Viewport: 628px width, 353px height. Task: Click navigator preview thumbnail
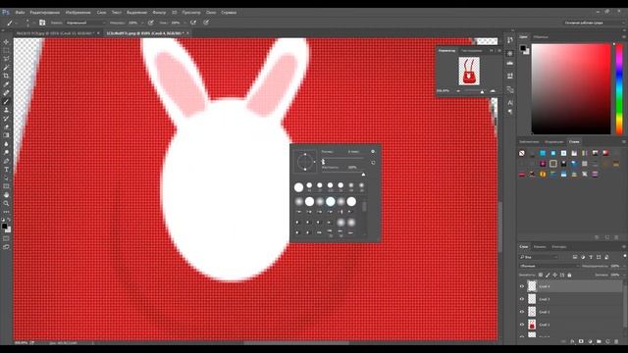pos(469,71)
